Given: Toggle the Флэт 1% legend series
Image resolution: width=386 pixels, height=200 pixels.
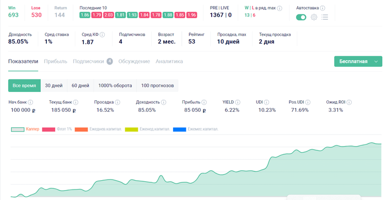Looking at the screenshot, I should pyautogui.click(x=57, y=129).
